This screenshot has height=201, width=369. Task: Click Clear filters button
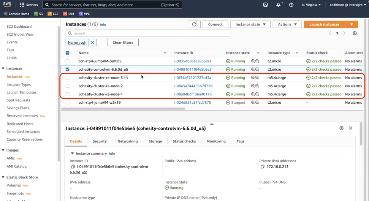[x=123, y=42]
